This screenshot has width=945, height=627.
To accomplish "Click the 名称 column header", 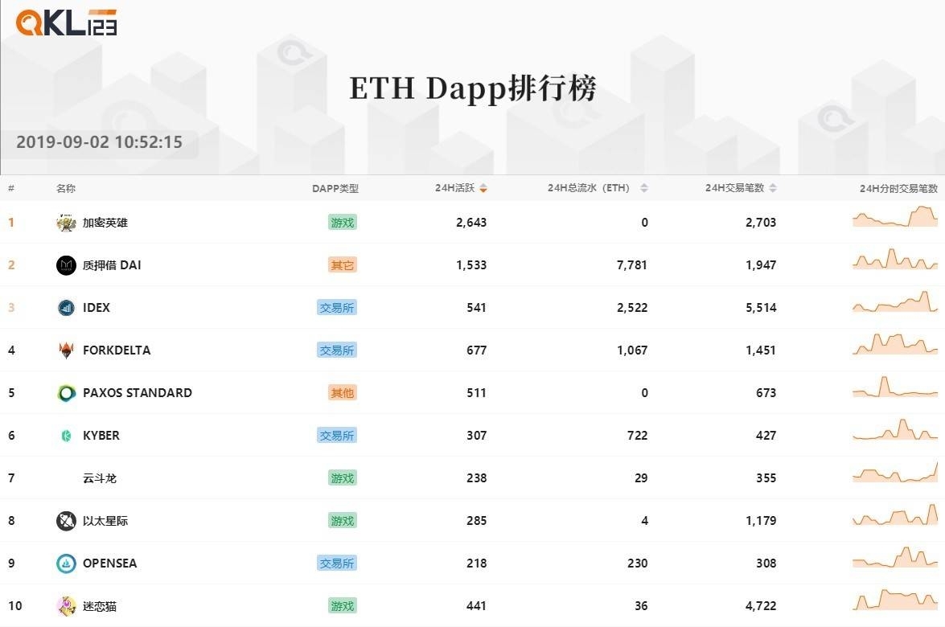I will tap(66, 189).
